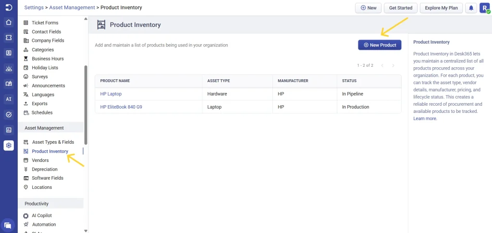Image resolution: width=492 pixels, height=233 pixels.
Task: Open the HP Laptop product link
Action: click(111, 94)
